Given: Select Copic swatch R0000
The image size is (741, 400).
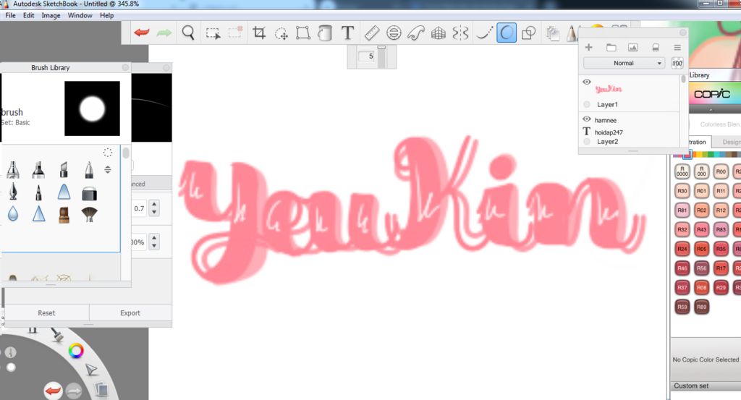Looking at the screenshot, I should 682,171.
